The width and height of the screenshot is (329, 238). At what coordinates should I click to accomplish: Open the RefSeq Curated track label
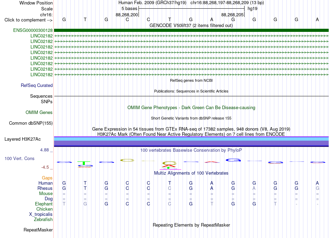point(36,86)
